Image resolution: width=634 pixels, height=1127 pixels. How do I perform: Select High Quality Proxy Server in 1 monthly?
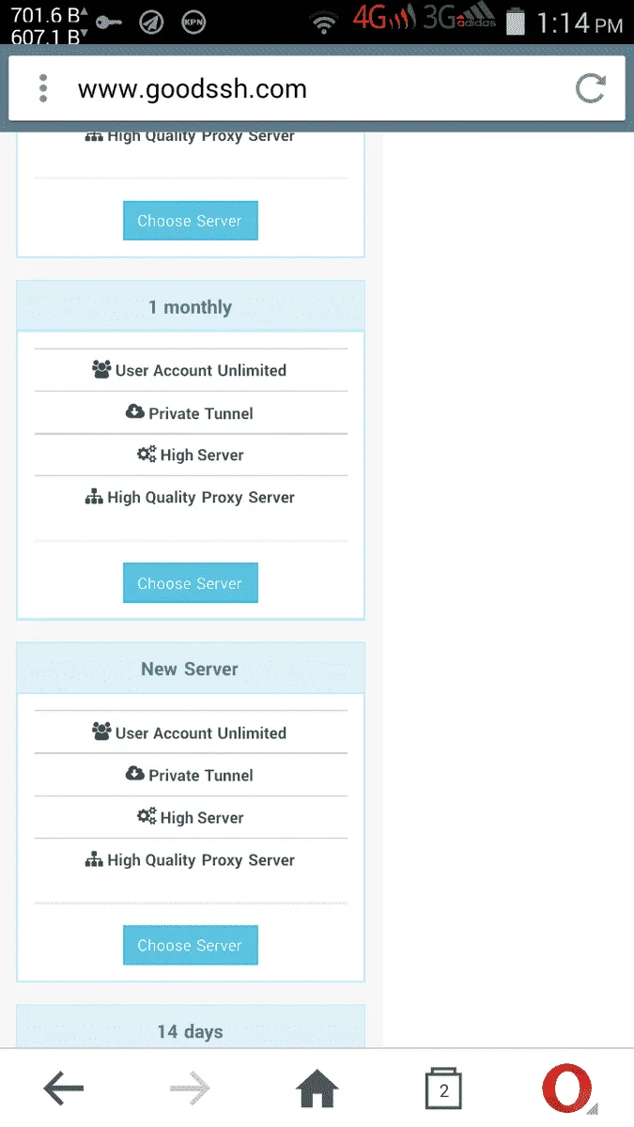click(x=201, y=498)
